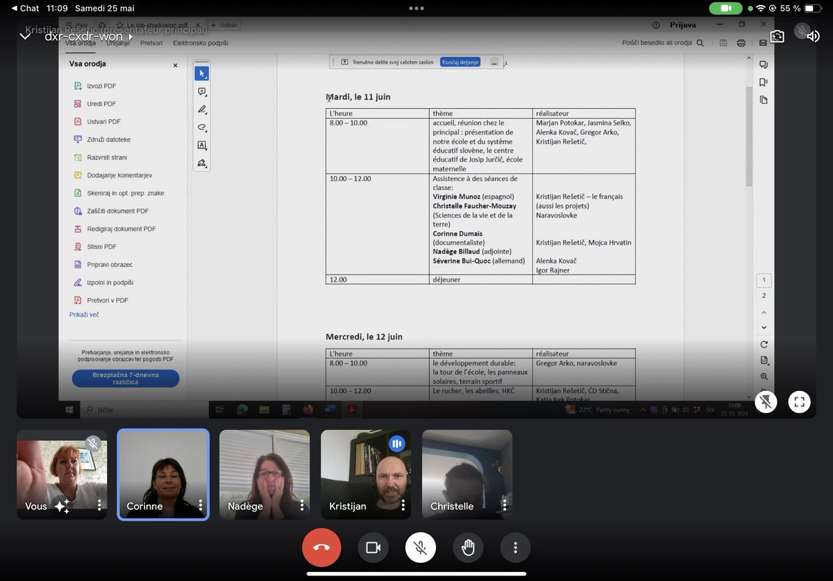Click the File Explorer icon in taskbar
Viewport: 833px width, 581px height.
tap(264, 410)
